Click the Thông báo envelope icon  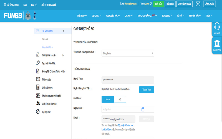click(x=38, y=79)
